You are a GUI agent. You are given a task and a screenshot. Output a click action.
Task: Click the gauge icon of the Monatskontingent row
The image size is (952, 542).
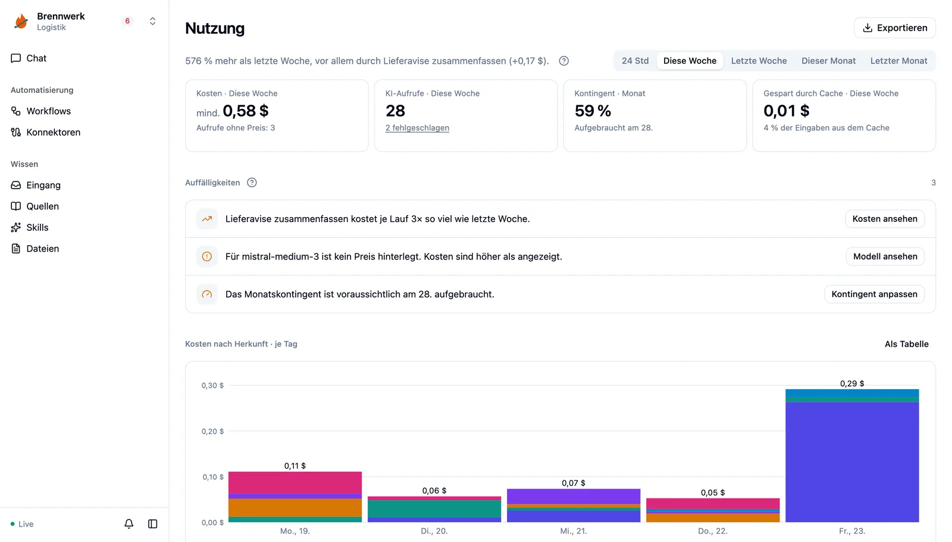[207, 294]
